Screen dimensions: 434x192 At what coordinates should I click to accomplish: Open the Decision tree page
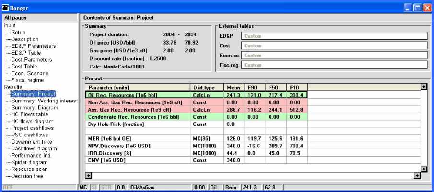click(x=28, y=176)
